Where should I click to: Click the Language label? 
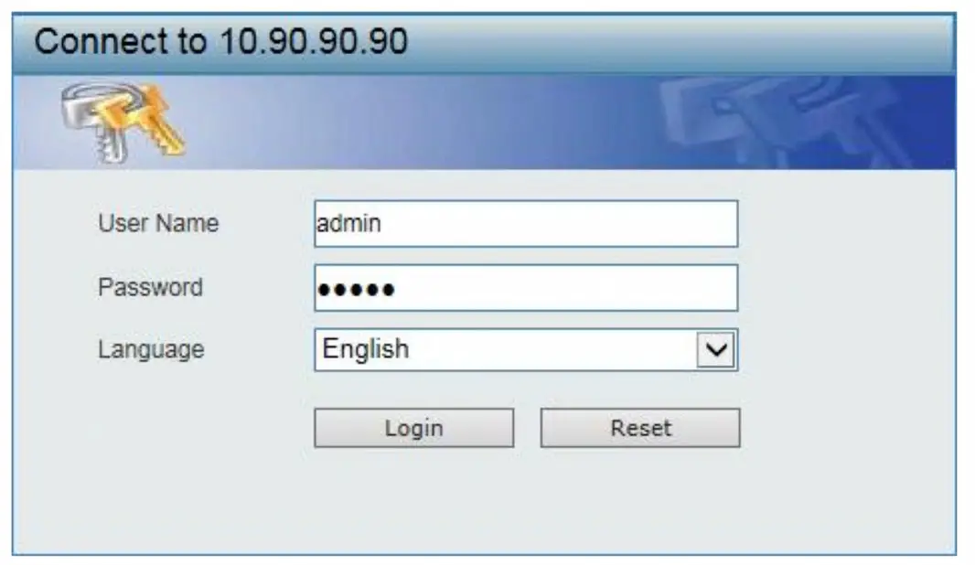153,348
